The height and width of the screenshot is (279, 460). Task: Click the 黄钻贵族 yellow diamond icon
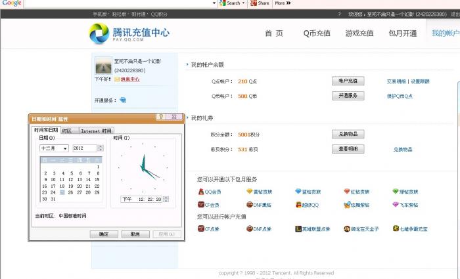[x=250, y=192]
